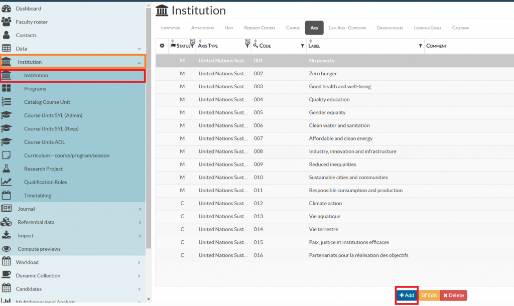514x306 pixels.
Task: Select the Climate action row
Action: click(x=325, y=203)
